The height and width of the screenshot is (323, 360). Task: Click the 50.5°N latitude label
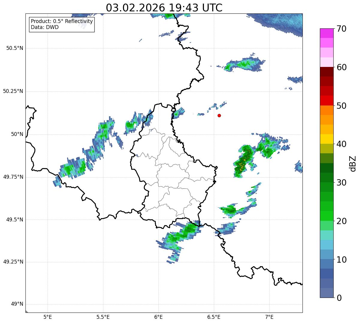pyautogui.click(x=15, y=48)
